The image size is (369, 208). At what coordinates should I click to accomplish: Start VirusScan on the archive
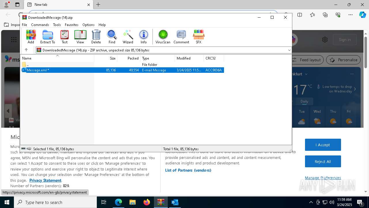(x=163, y=37)
